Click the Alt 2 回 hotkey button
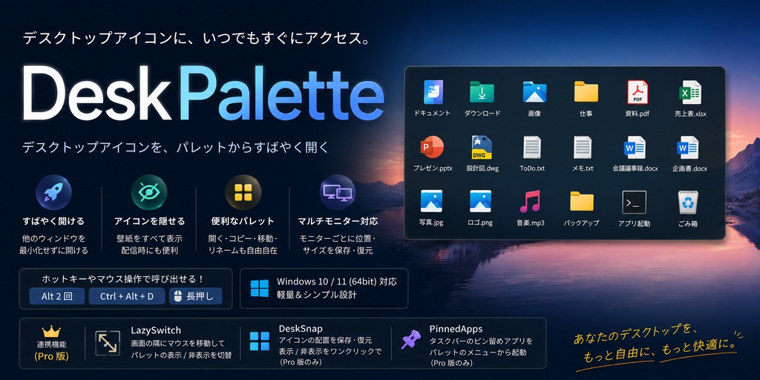Screen dimensions: 760x380 click(56, 296)
